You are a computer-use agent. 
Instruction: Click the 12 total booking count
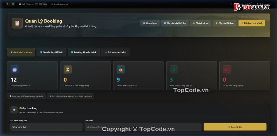14,80
